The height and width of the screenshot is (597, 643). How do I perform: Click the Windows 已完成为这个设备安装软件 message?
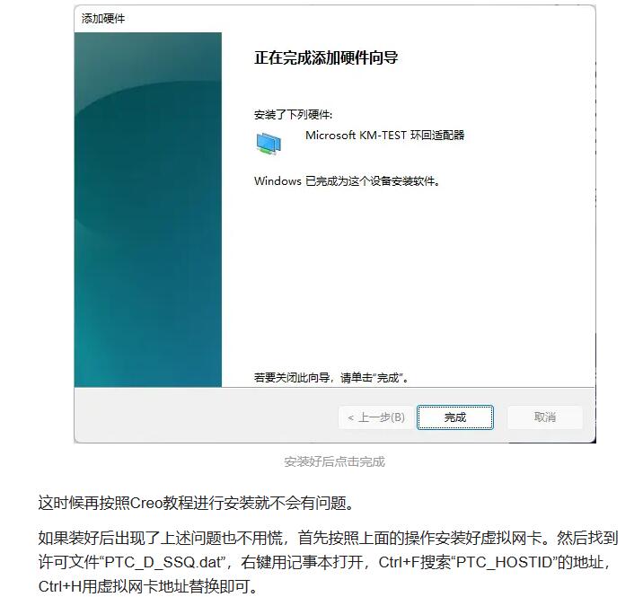coord(347,180)
